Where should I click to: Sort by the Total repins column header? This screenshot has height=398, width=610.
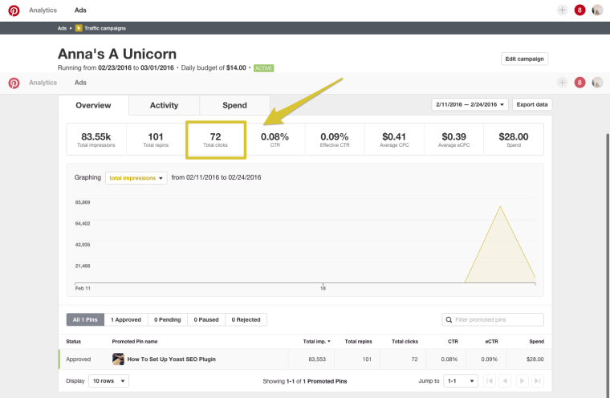point(358,342)
